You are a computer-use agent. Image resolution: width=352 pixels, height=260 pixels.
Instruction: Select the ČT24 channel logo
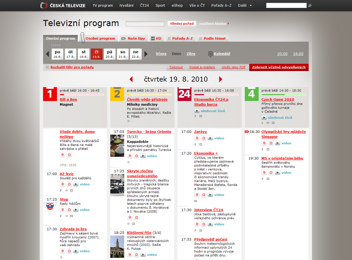tap(184, 94)
